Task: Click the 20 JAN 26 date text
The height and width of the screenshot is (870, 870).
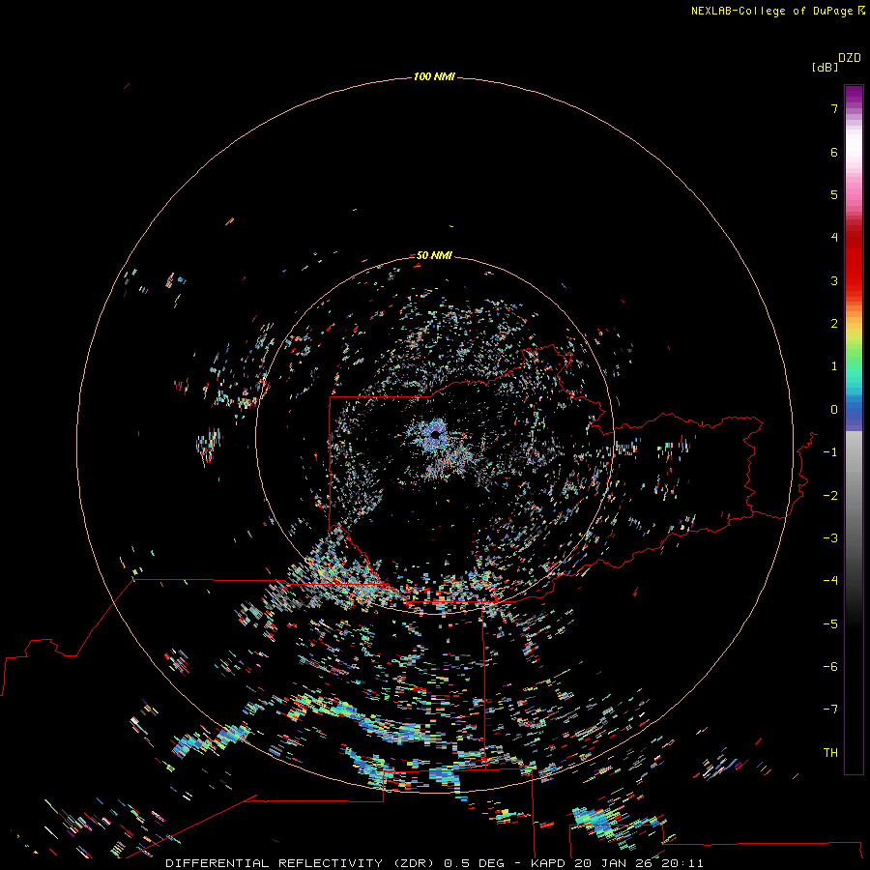Action: [x=613, y=863]
